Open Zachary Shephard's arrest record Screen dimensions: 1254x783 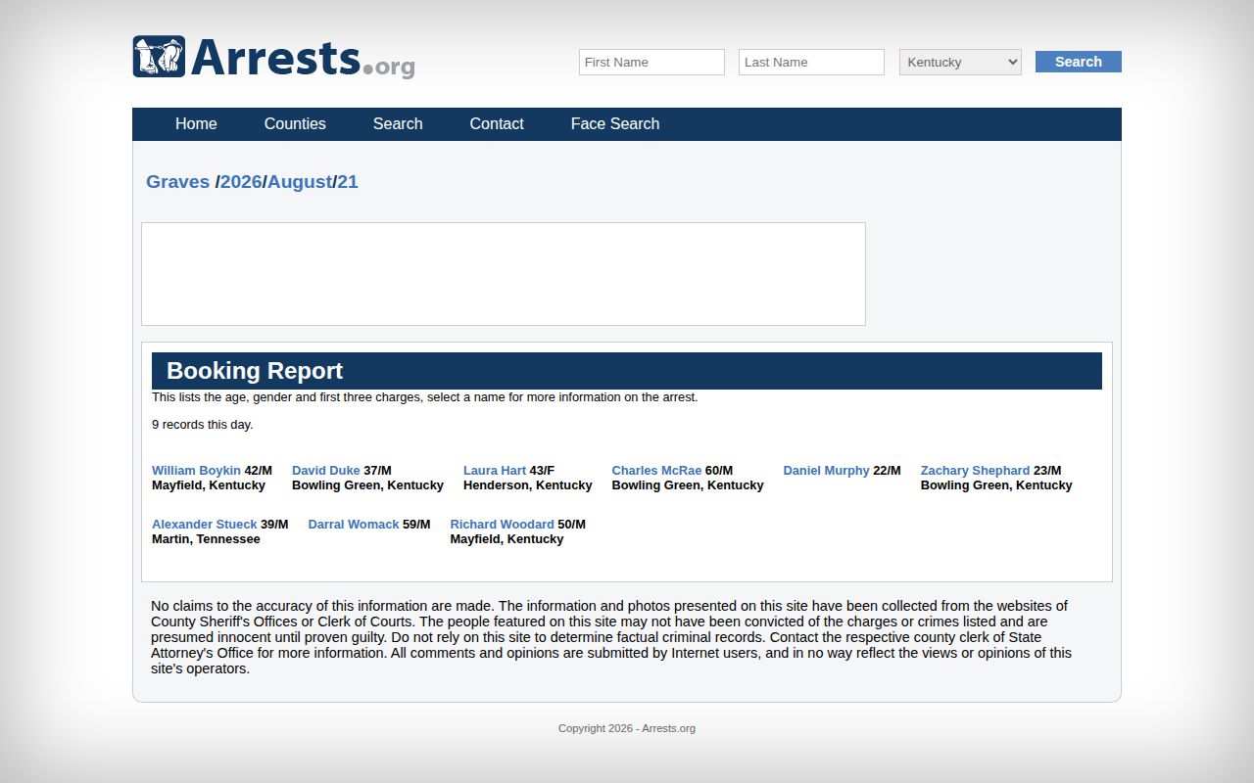point(975,471)
